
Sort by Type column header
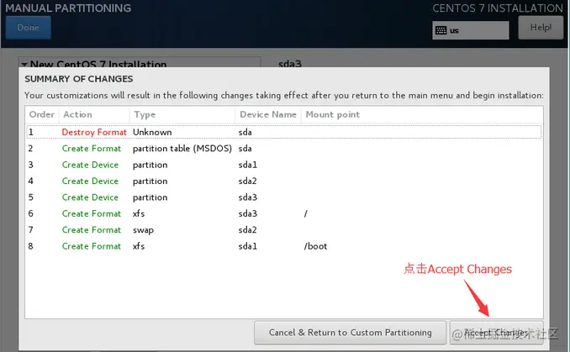click(x=182, y=114)
